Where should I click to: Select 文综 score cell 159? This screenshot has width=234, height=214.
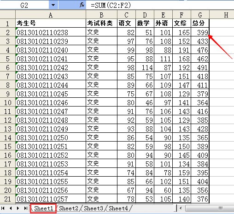181,172
